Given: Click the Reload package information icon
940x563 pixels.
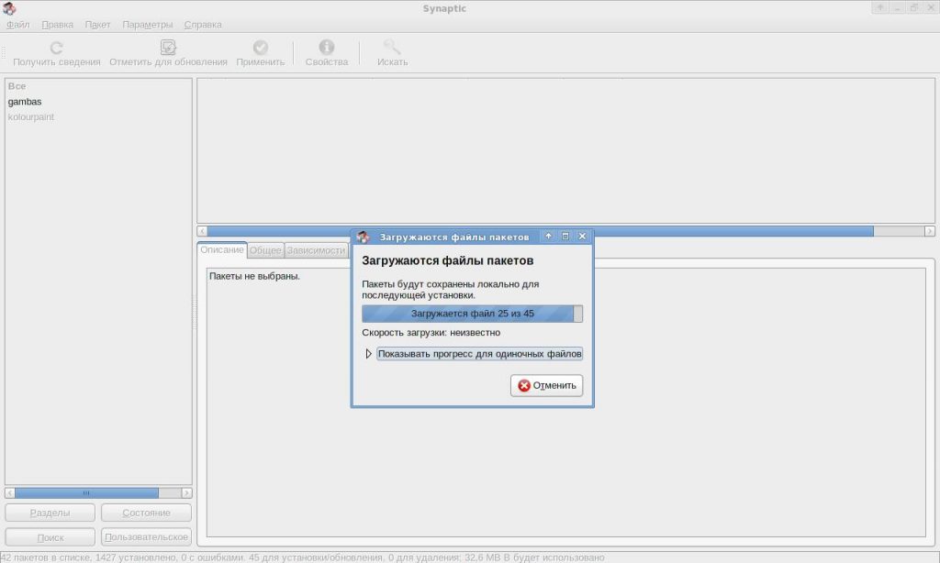Looking at the screenshot, I should (x=56, y=48).
